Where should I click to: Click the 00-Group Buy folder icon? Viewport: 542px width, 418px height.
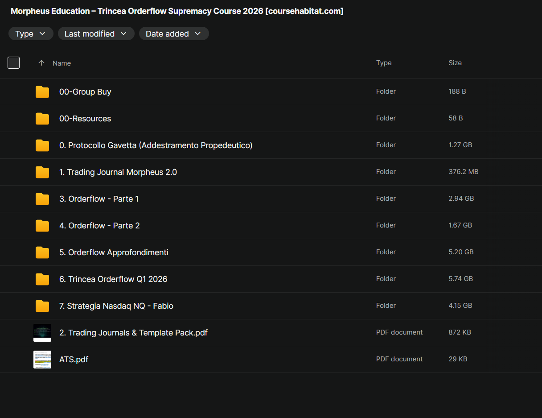click(x=42, y=92)
